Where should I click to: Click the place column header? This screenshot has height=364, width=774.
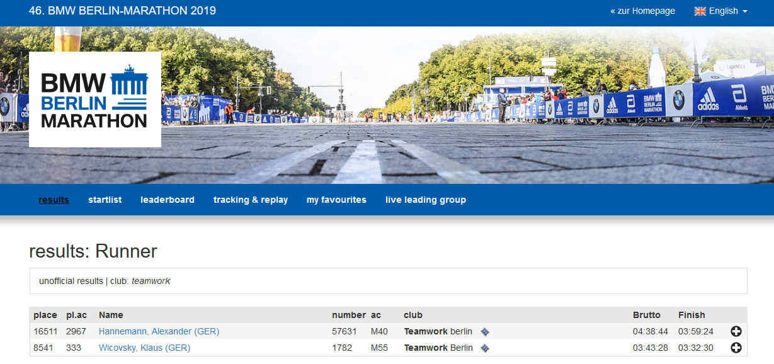(x=45, y=315)
